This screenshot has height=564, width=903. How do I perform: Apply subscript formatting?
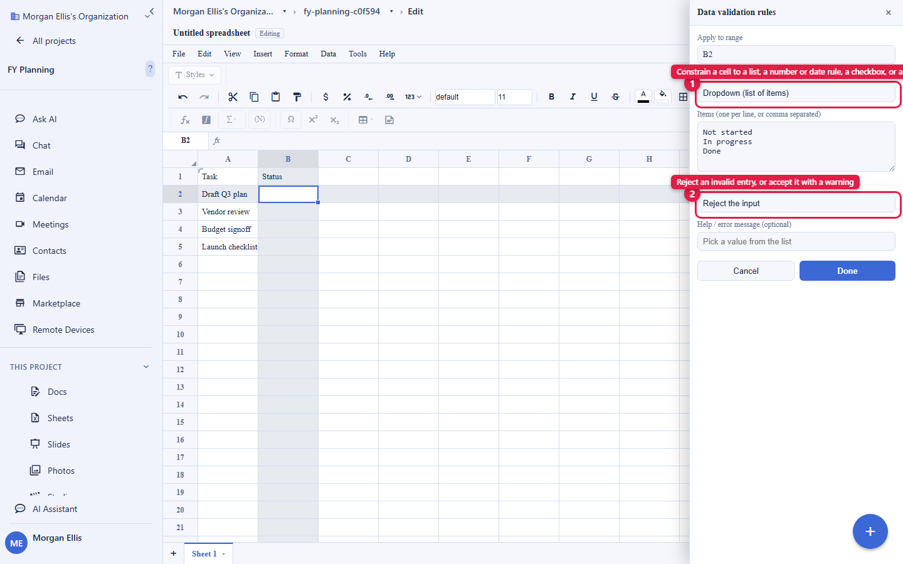point(335,120)
